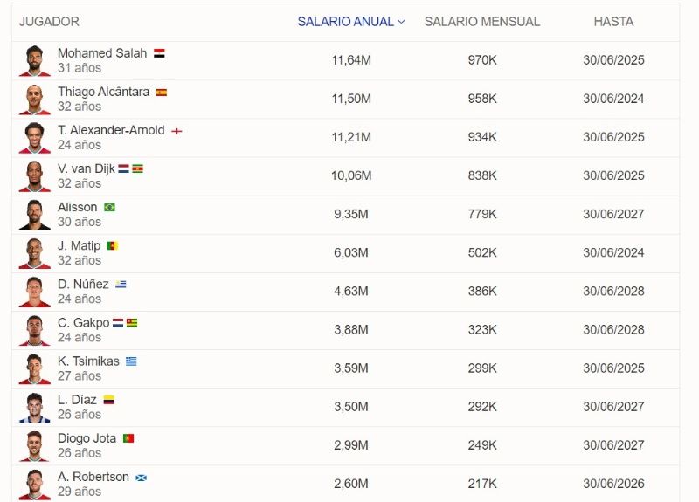Click the Jugador column header
The height and width of the screenshot is (502, 699).
[x=49, y=22]
